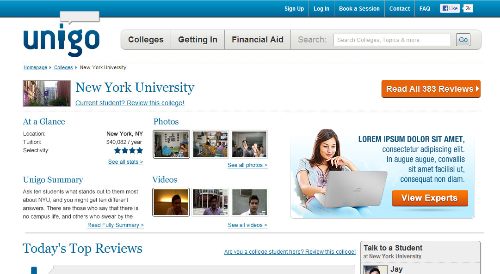Click Current student? Review this college! link

coord(130,103)
